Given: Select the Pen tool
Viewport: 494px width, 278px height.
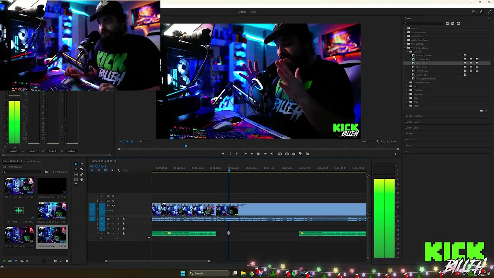Looking at the screenshot, I should point(81,175).
